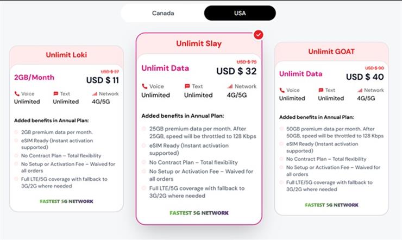Click the Voice phone icon in Unlimit GOAT

point(282,90)
